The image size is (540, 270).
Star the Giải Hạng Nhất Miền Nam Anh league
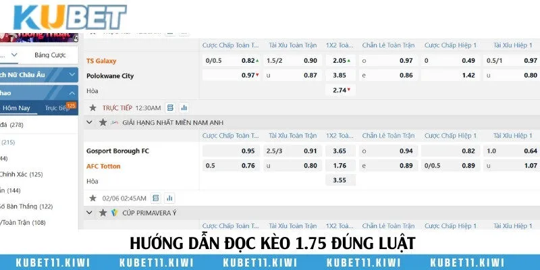point(103,122)
